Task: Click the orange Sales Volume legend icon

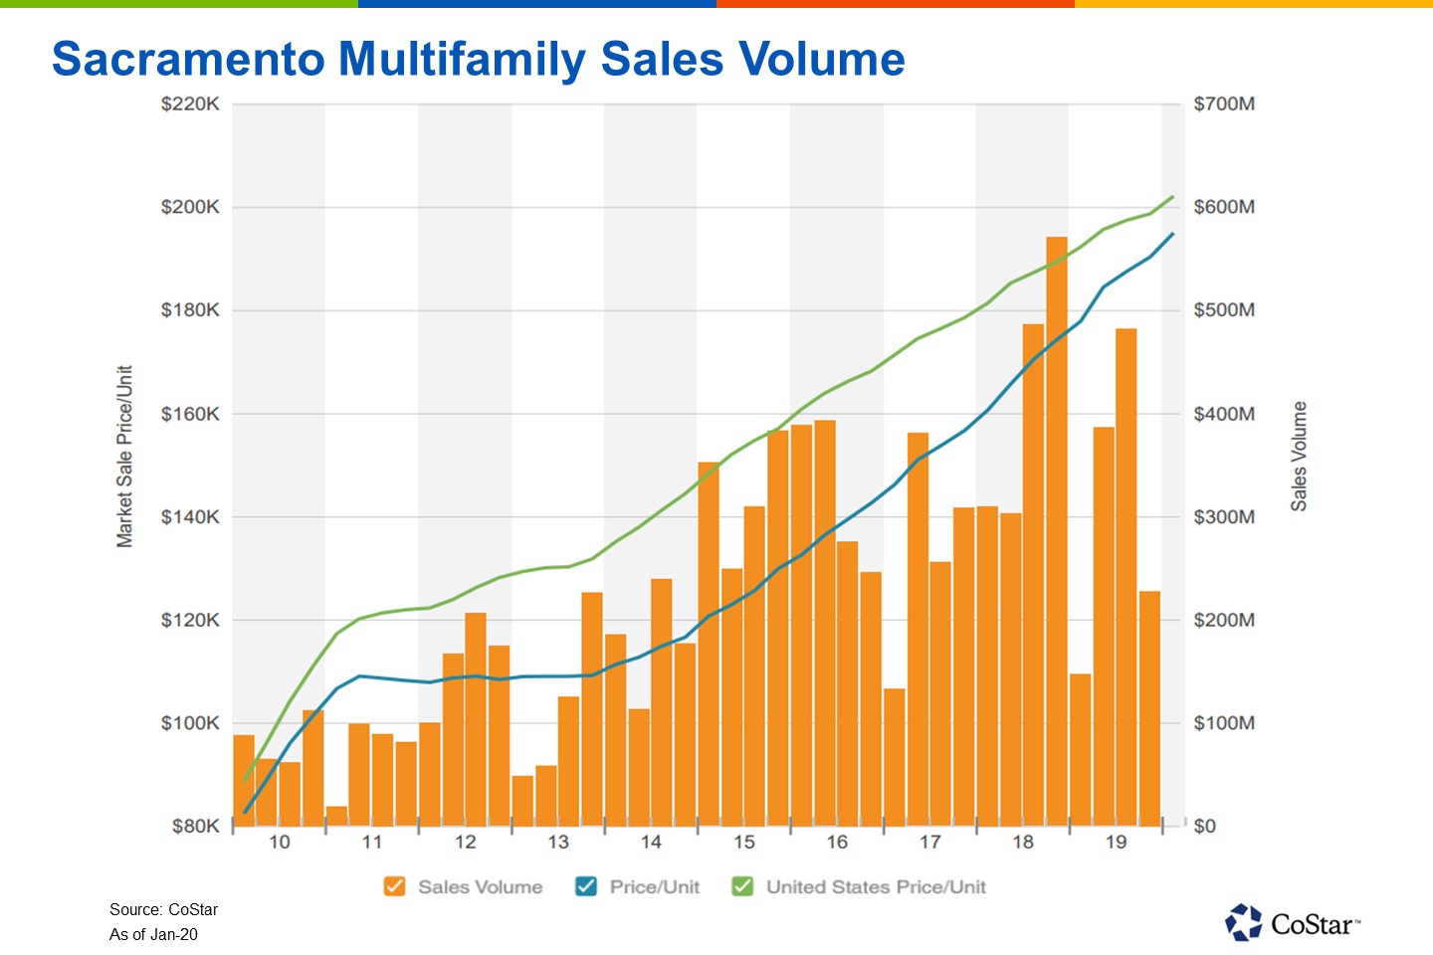Action: tap(394, 886)
